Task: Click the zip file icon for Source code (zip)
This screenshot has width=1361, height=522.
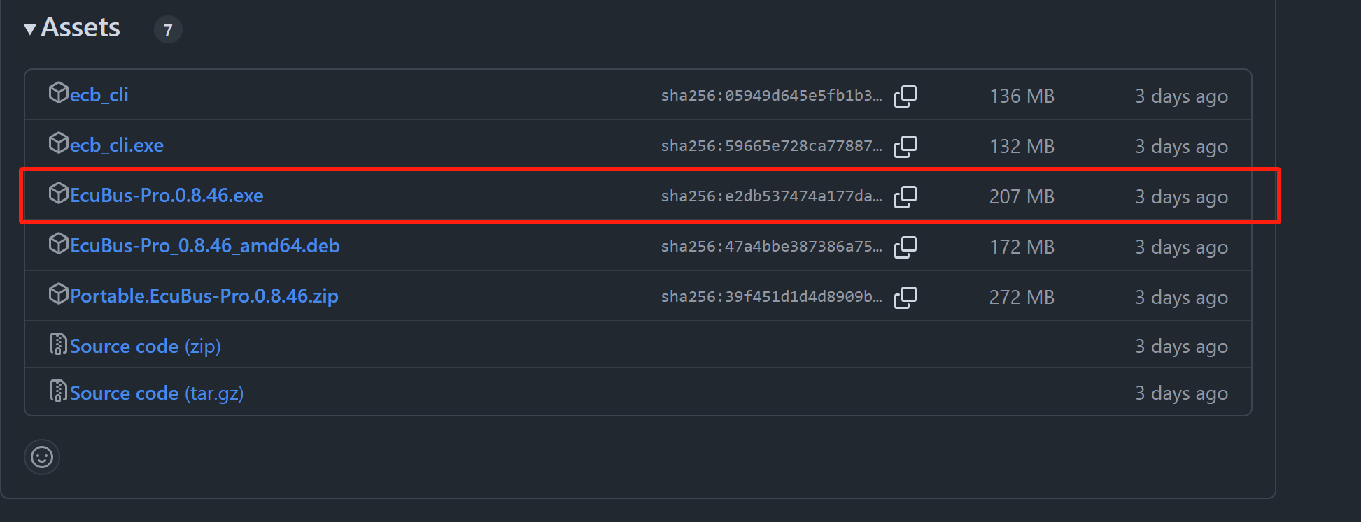Action: (58, 344)
